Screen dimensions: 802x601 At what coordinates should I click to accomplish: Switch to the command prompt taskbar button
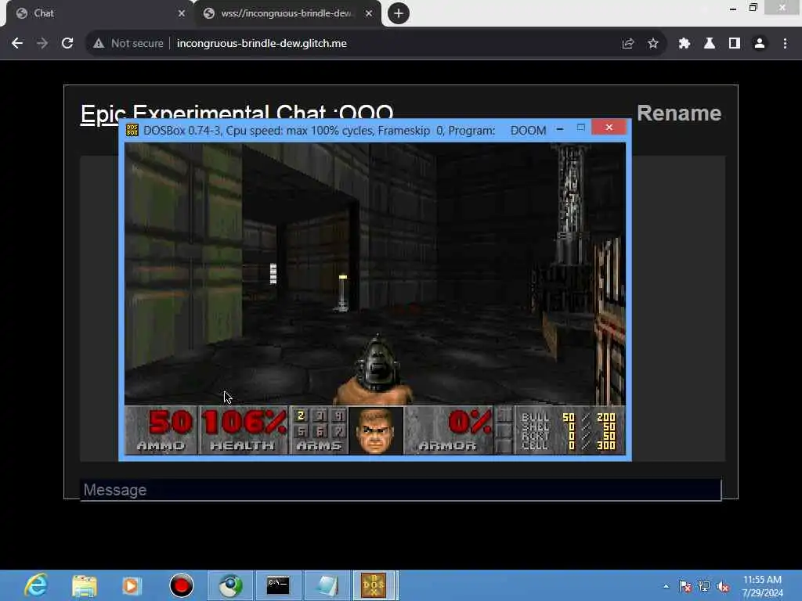click(278, 585)
